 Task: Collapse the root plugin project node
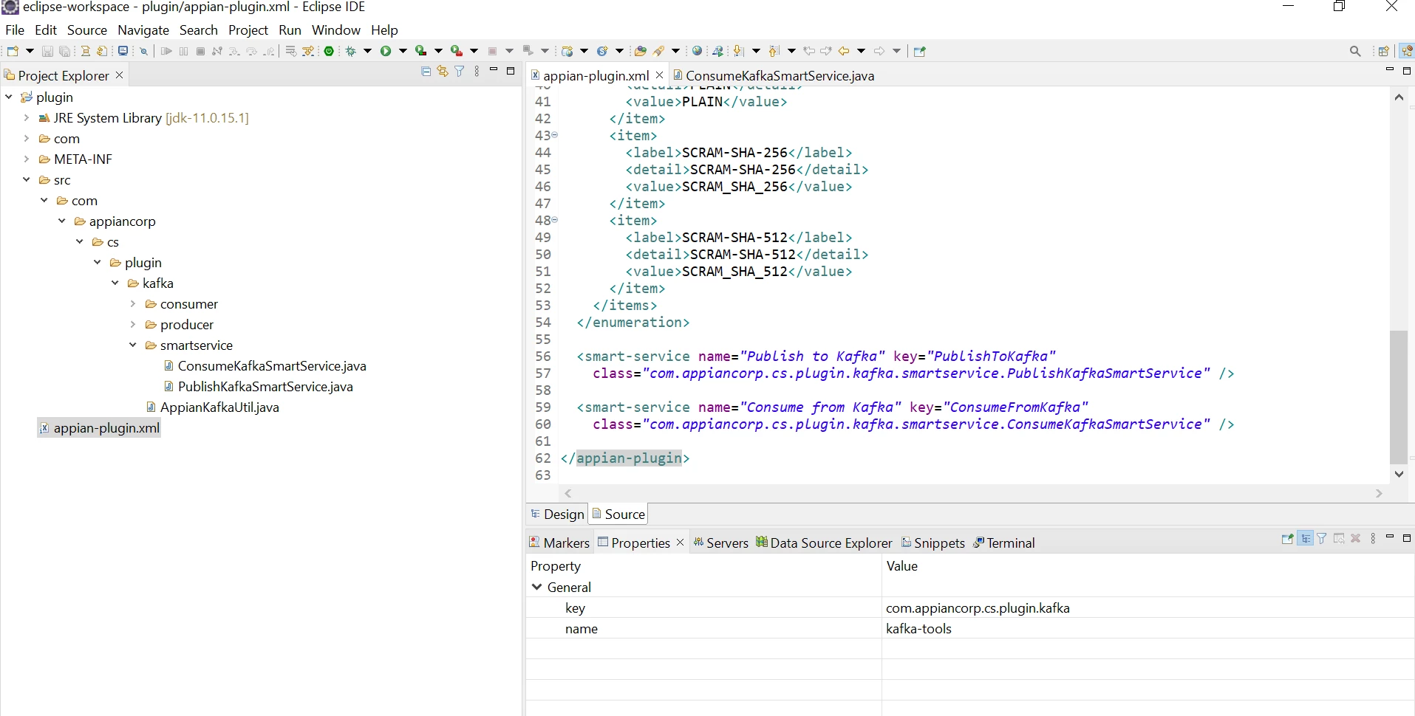[9, 97]
